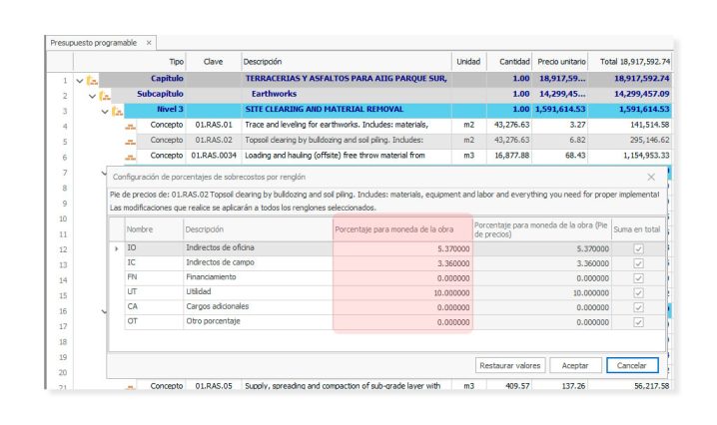Select 'Indirectos de oficina' description cell
This screenshot has height=425, width=717.
tap(258, 247)
